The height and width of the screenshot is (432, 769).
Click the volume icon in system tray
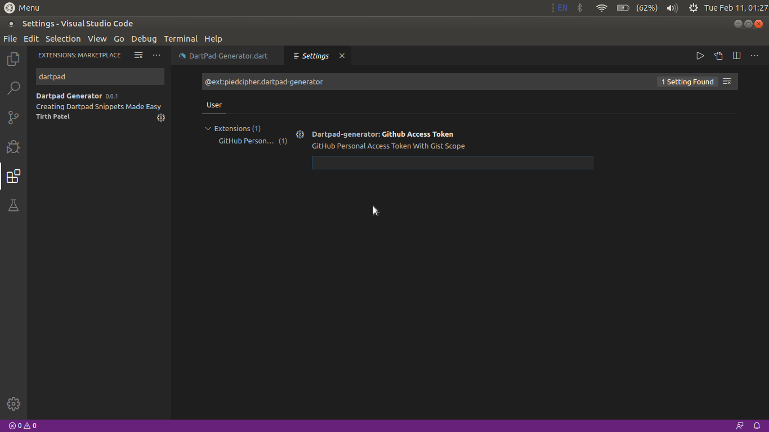click(x=672, y=8)
